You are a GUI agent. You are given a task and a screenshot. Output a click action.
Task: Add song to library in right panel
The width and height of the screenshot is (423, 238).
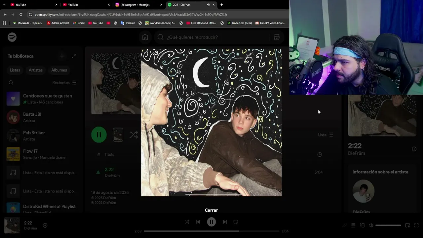coord(414,149)
